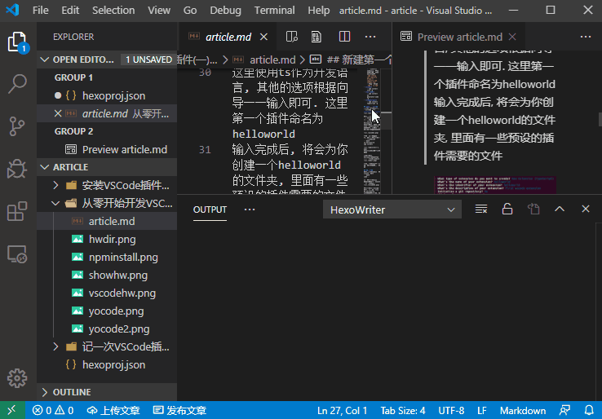
Task: Open more panel views ellipsis
Action: pyautogui.click(x=250, y=209)
